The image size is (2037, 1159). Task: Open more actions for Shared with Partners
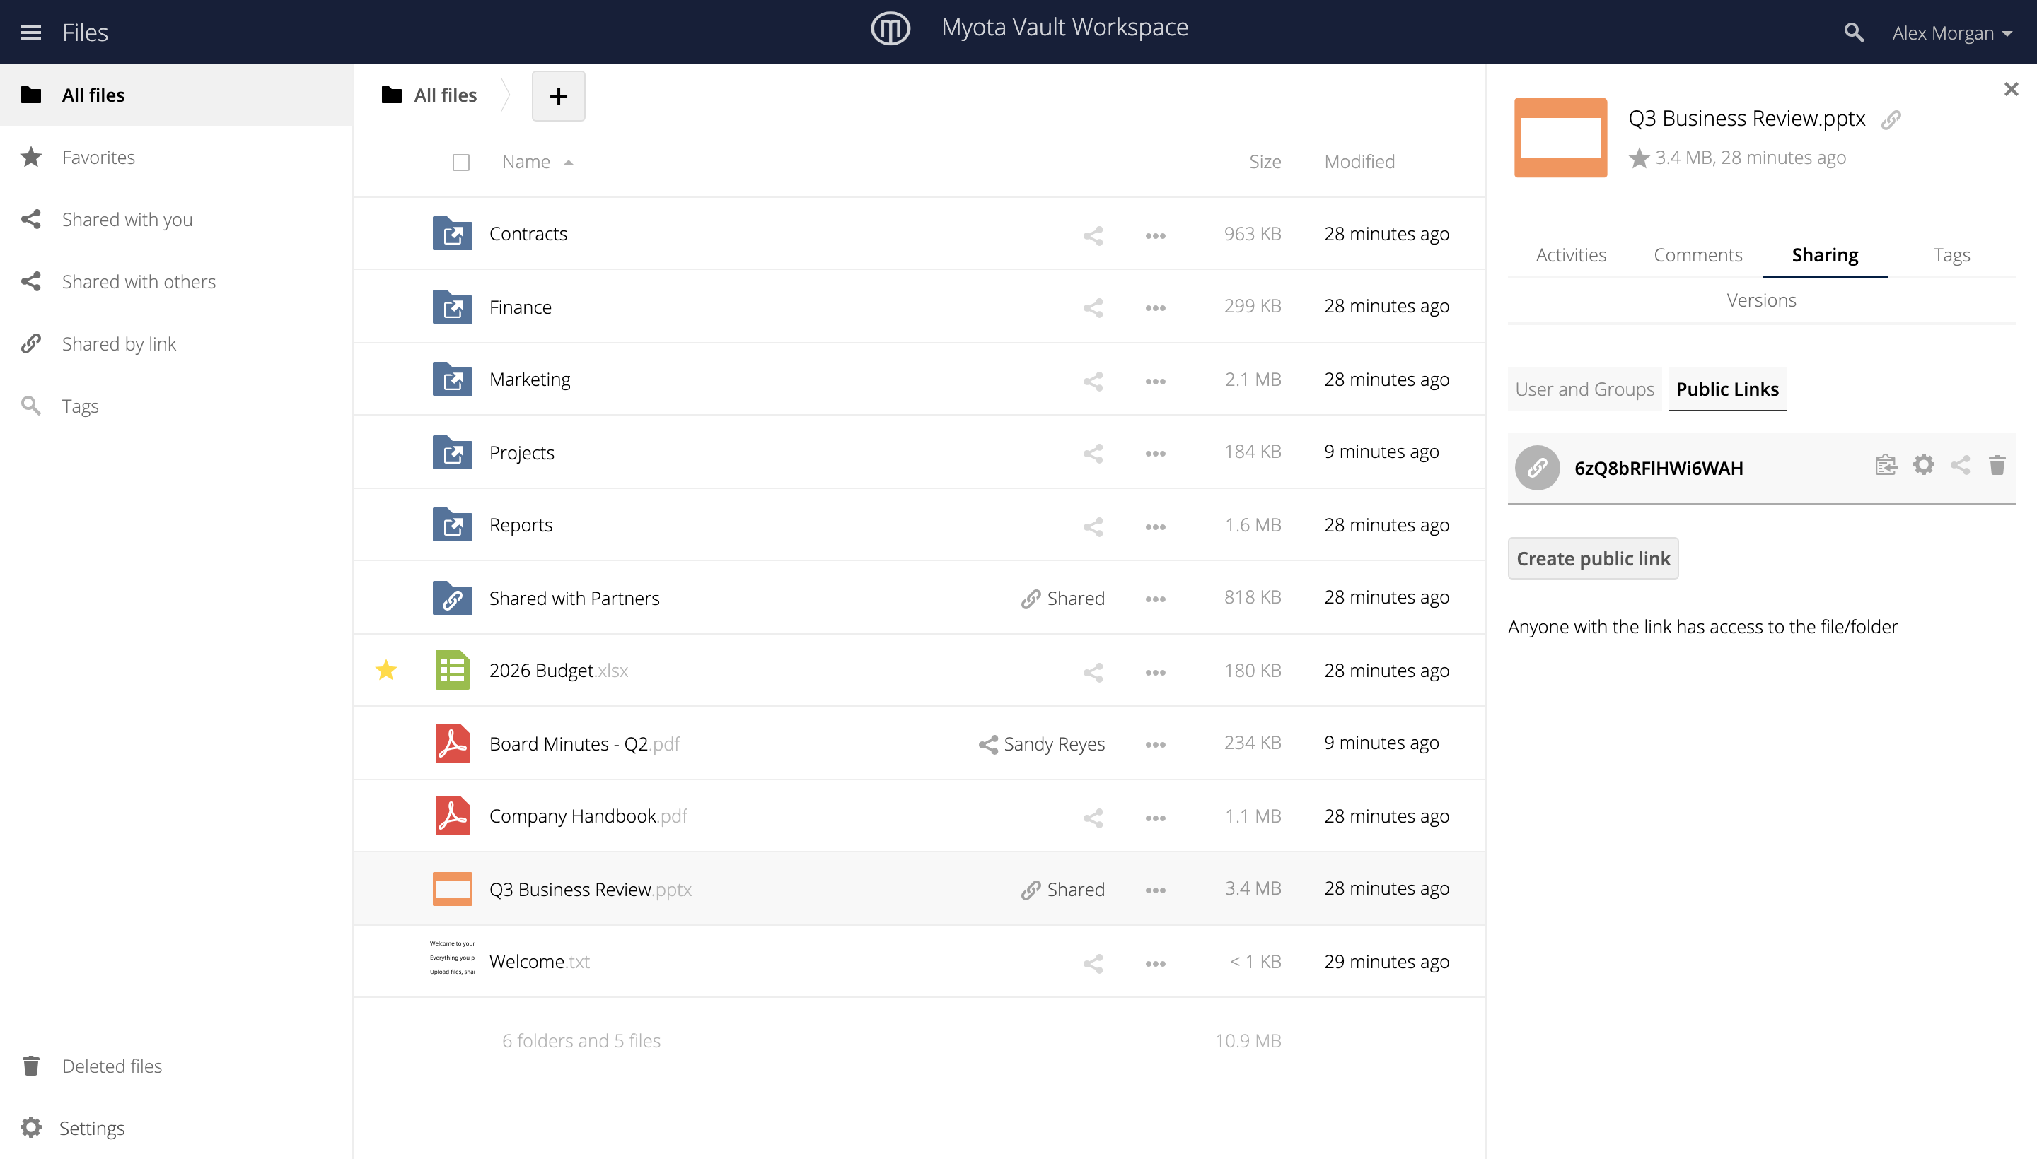click(1155, 599)
